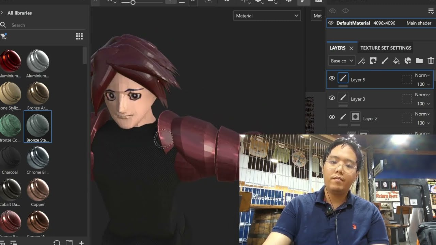Click the Layer 2 brush icon
Image resolution: width=436 pixels, height=245 pixels.
click(343, 117)
